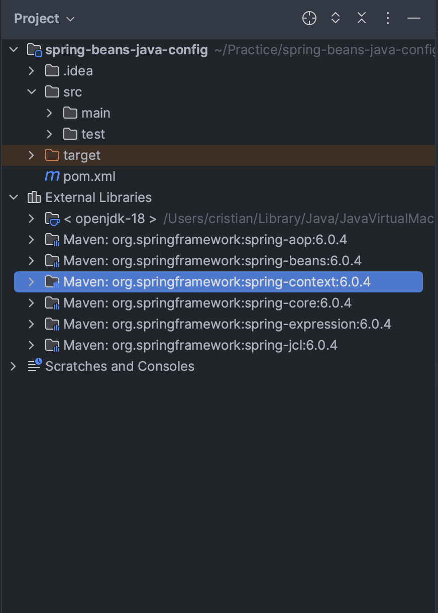Hide the Project tool window

point(413,19)
